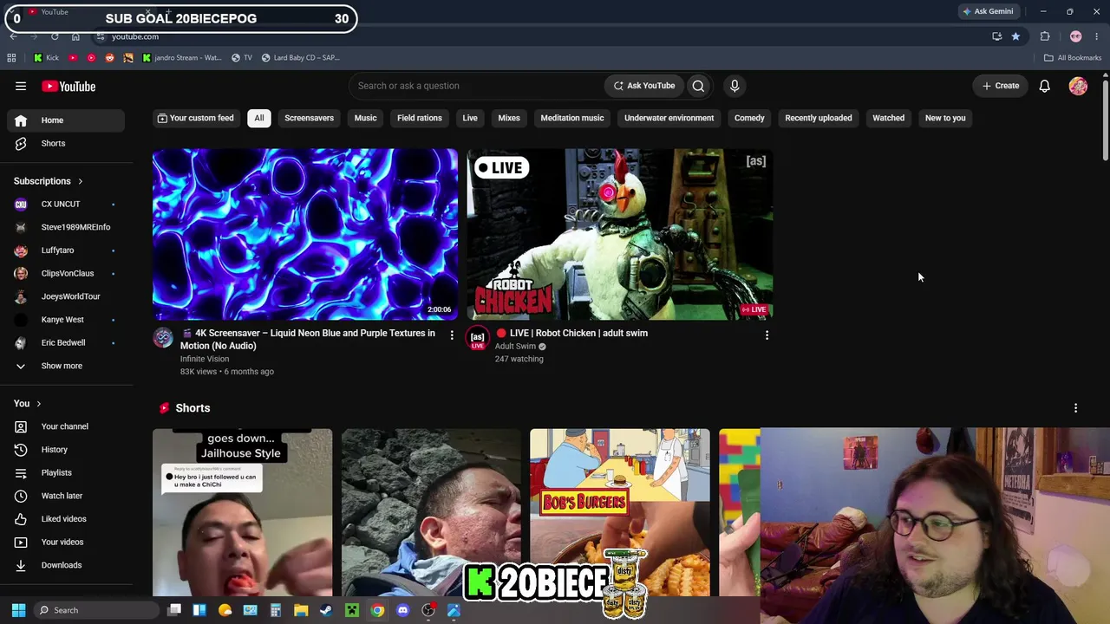Open Your videos in the sidebar
The height and width of the screenshot is (624, 1110).
click(62, 542)
